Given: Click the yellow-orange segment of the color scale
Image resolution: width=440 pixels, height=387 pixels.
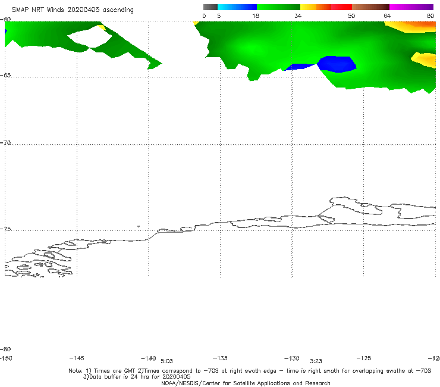Looking at the screenshot, I should click(316, 7).
